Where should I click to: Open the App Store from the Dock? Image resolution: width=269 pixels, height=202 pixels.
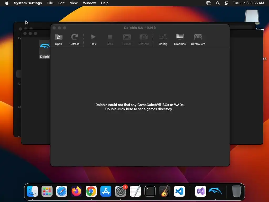(x=106, y=191)
